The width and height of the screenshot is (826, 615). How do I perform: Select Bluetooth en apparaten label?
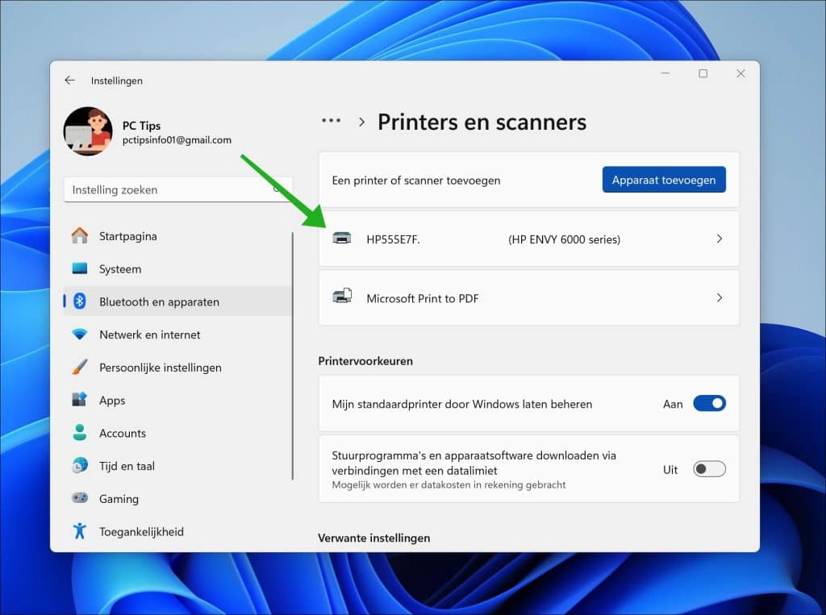tap(159, 301)
